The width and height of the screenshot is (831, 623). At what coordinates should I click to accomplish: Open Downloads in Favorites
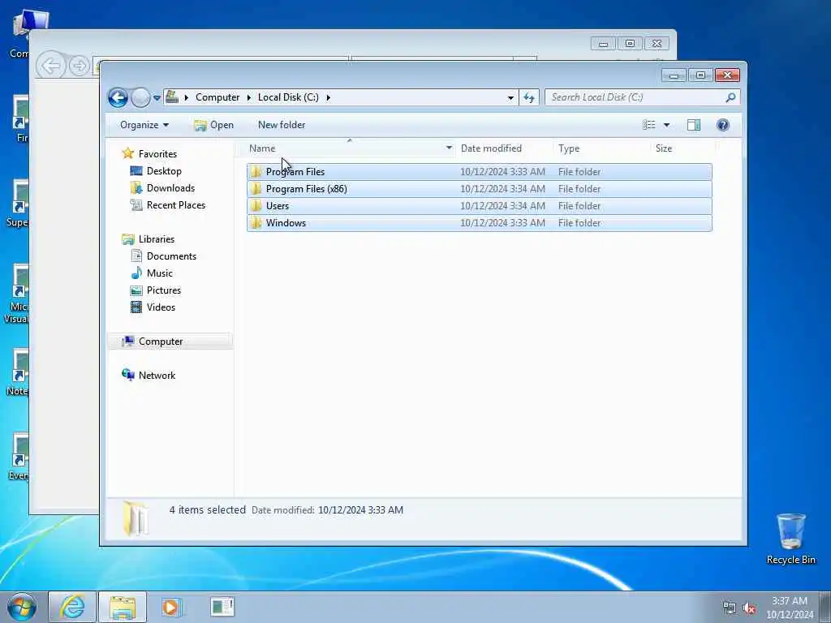pyautogui.click(x=170, y=188)
